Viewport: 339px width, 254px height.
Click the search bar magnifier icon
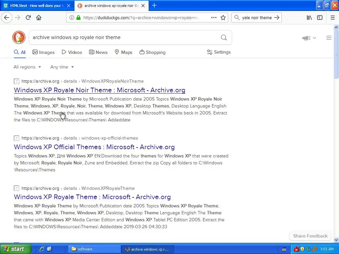pos(237,18)
